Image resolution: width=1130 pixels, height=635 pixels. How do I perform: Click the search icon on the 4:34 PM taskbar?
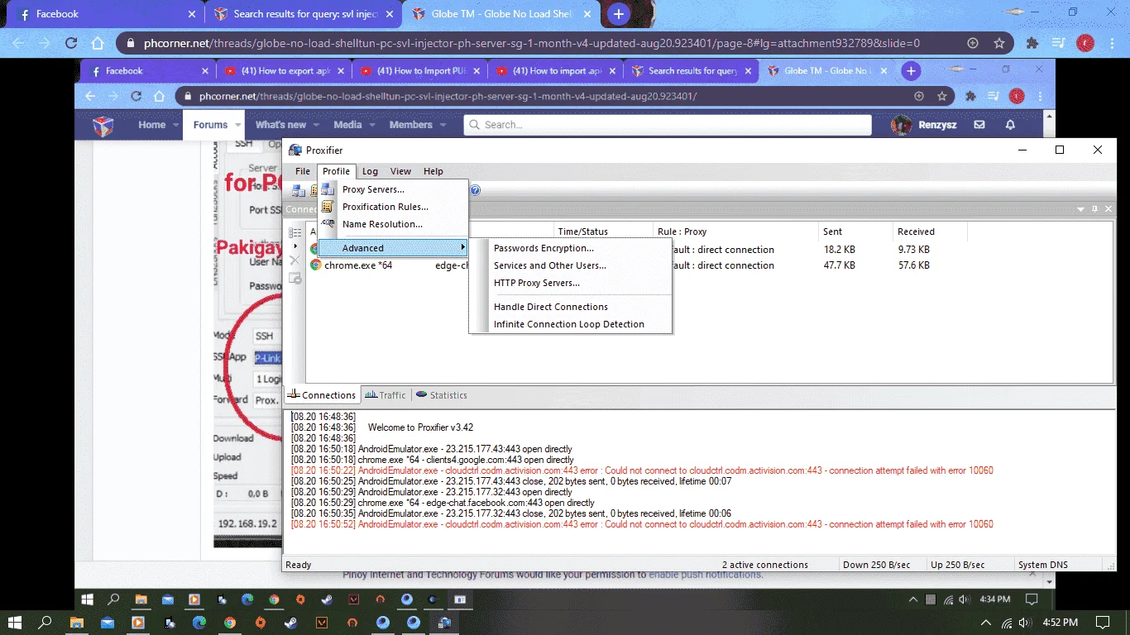coord(114,599)
